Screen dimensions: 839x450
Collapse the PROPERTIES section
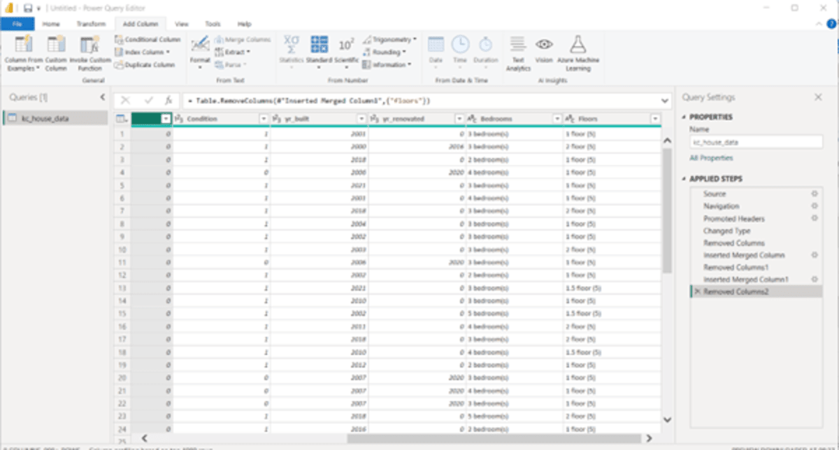683,117
